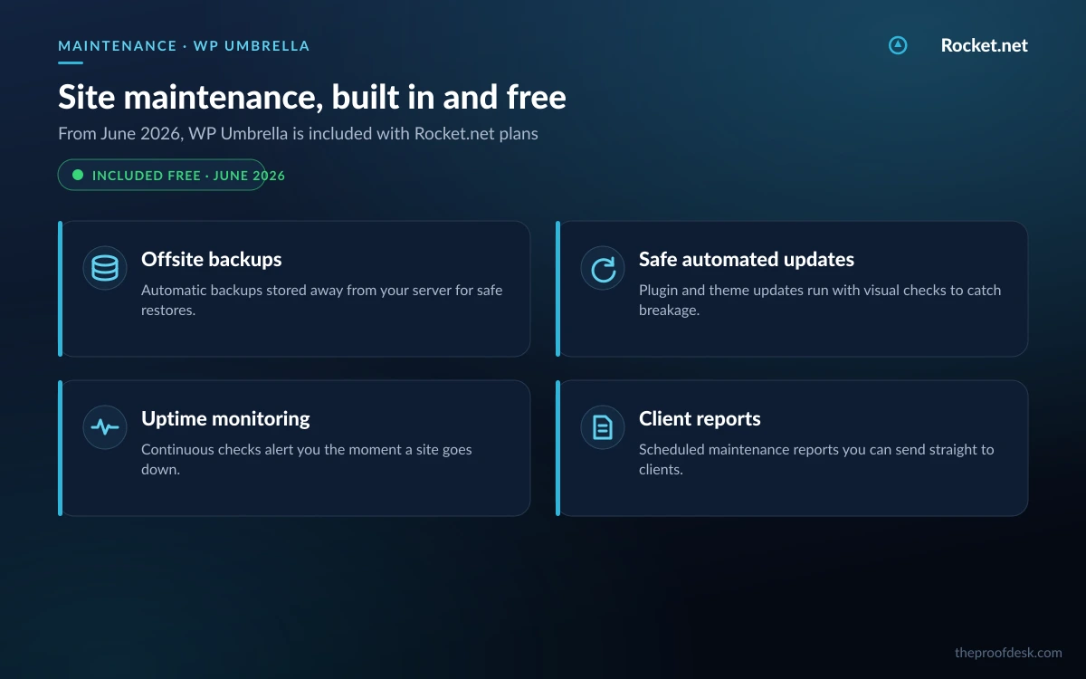Click the Site maintenance, built in and free title
The height and width of the screenshot is (679, 1086).
pyautogui.click(x=312, y=97)
